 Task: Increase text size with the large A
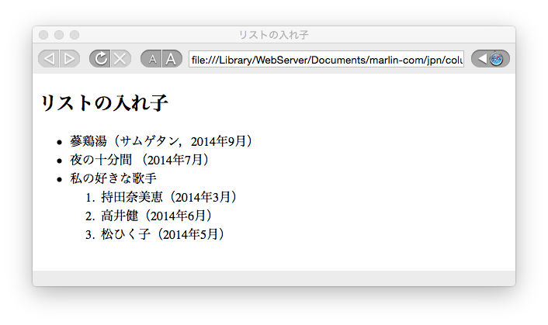tap(172, 59)
